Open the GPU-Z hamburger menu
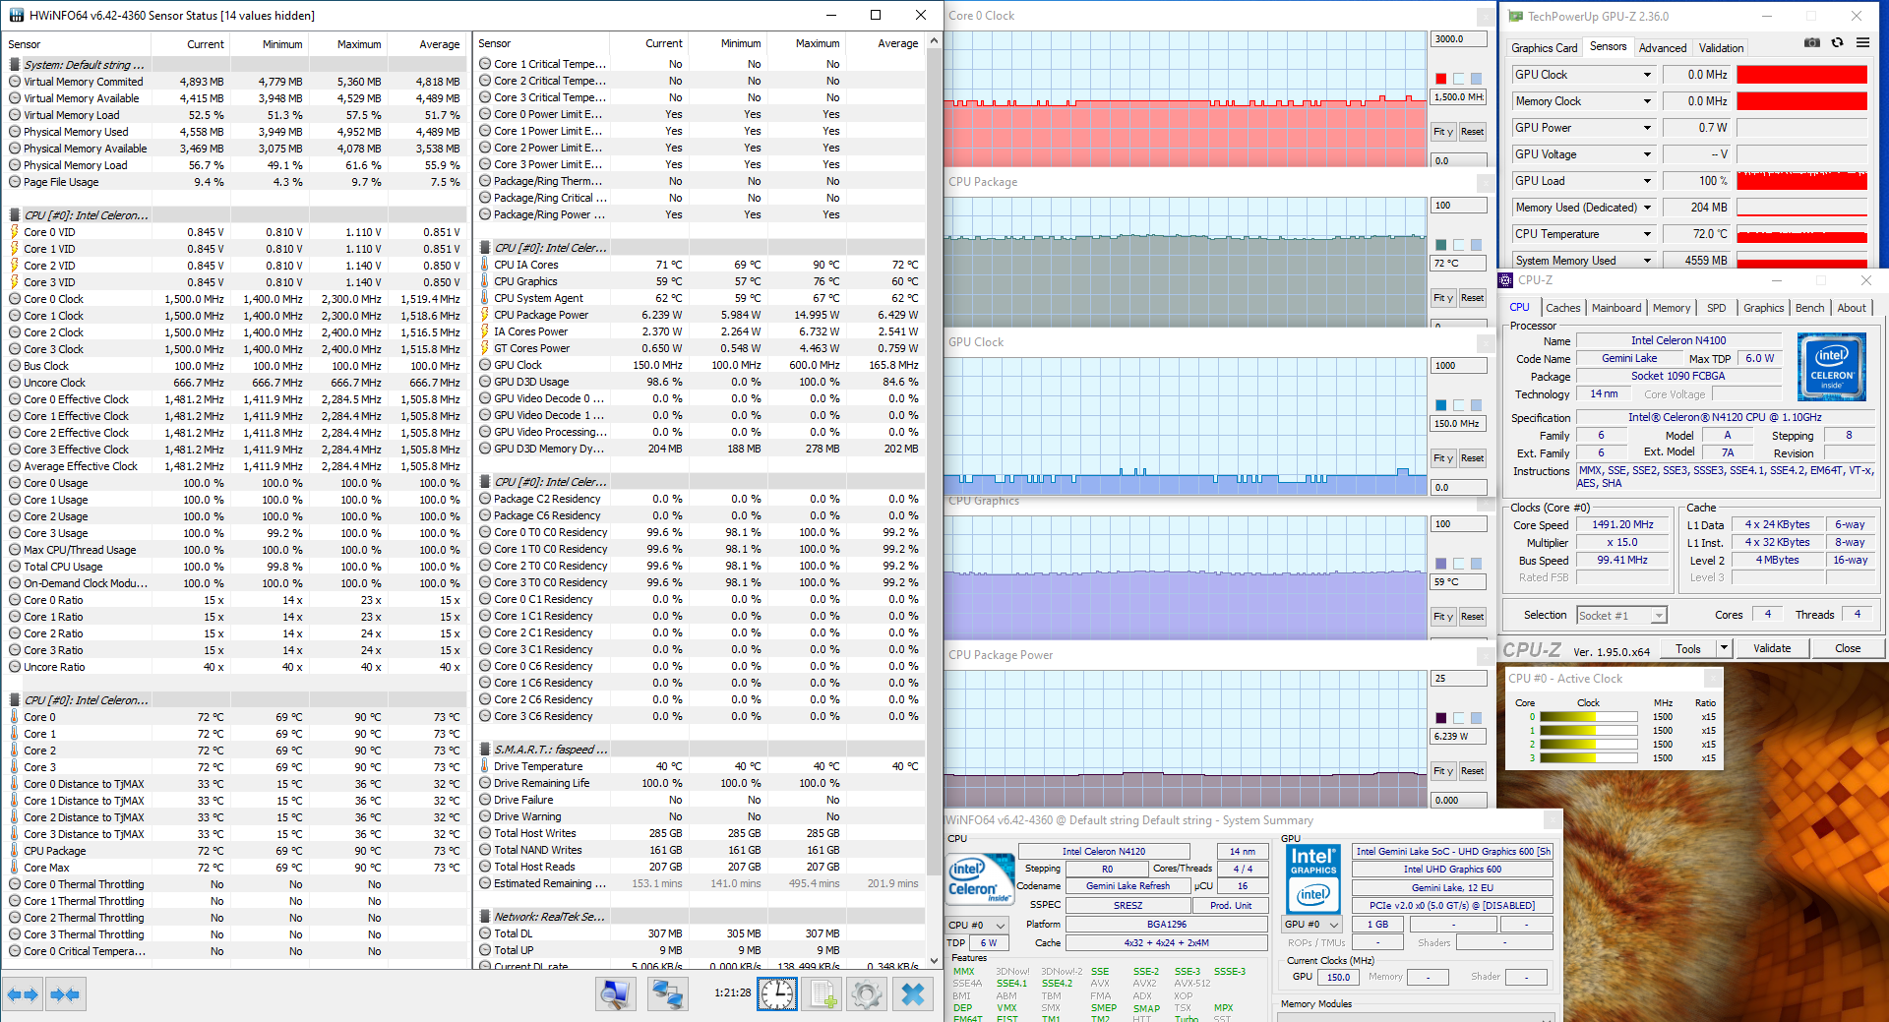Viewport: 1889px width, 1022px height. click(x=1862, y=43)
